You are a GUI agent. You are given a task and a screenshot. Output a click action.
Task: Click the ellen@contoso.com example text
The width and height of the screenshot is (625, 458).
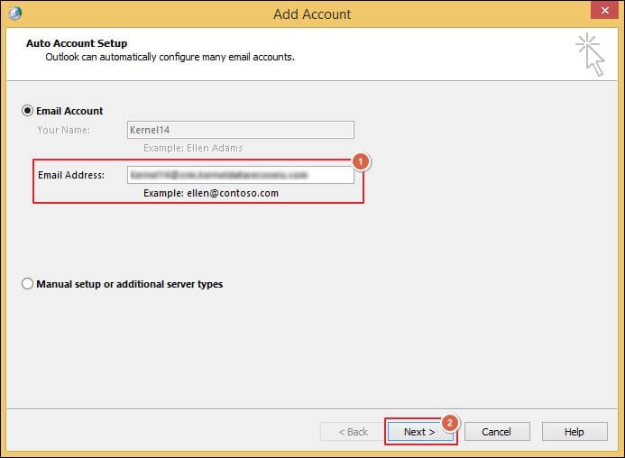point(210,193)
